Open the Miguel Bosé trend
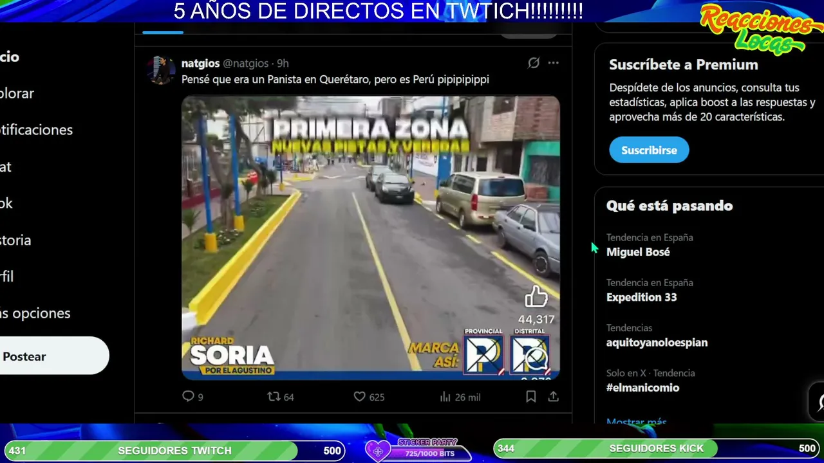The image size is (824, 463). (638, 252)
